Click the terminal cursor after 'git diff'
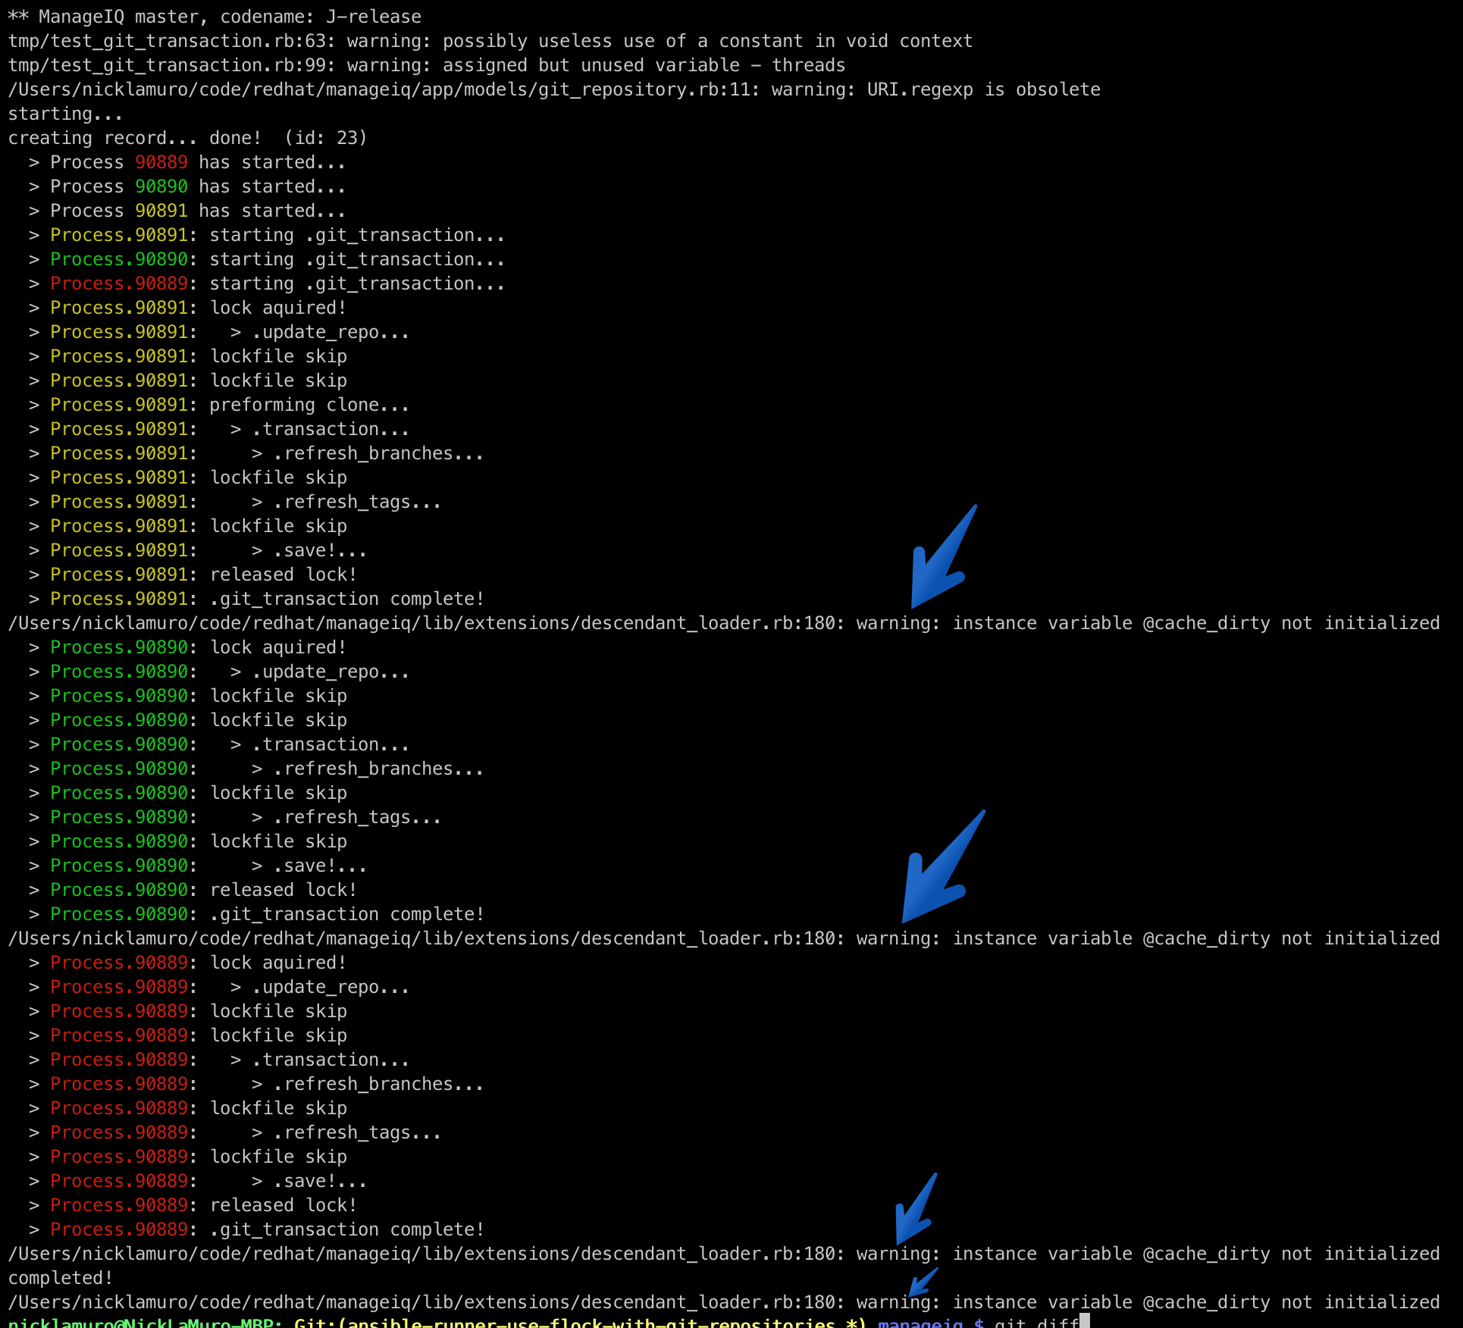Viewport: 1463px width, 1328px height. [x=1084, y=1323]
